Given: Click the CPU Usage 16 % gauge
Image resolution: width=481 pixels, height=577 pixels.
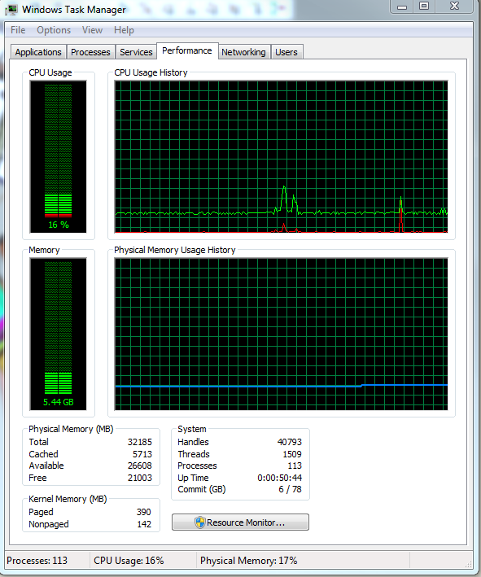Looking at the screenshot, I should [x=58, y=157].
